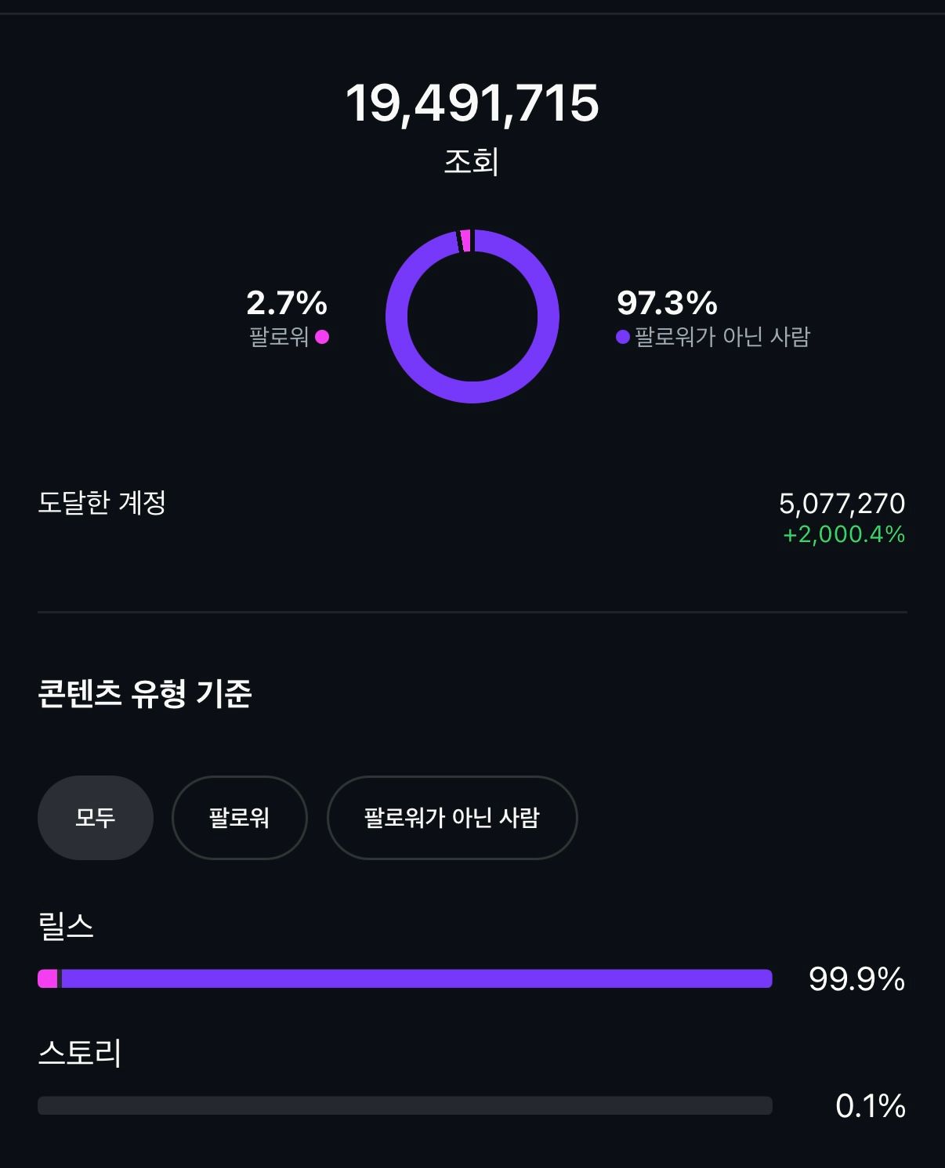The width and height of the screenshot is (945, 1168).
Task: Click the pink segment of the 릴스 bar
Action: 48,978
